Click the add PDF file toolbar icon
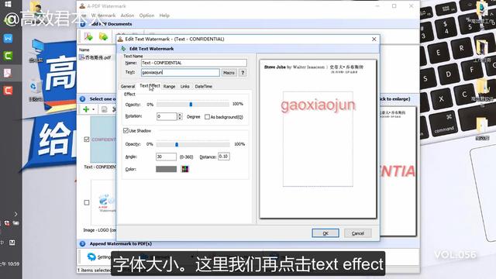The width and height of the screenshot is (496, 279). [88, 36]
